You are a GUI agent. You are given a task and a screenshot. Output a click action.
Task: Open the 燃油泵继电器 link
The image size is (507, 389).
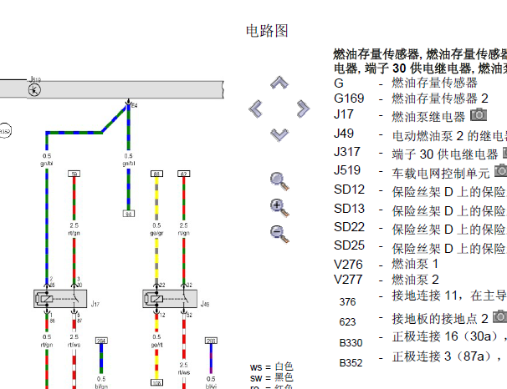click(x=428, y=117)
